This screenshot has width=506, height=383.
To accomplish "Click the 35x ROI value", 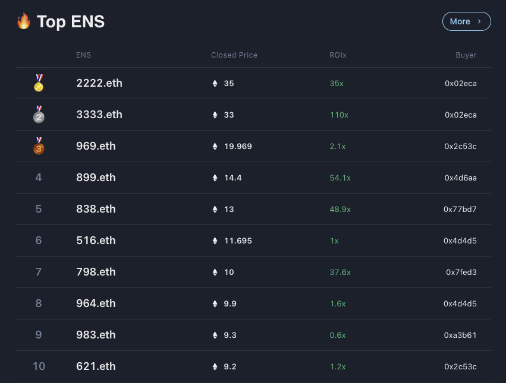I will click(337, 84).
